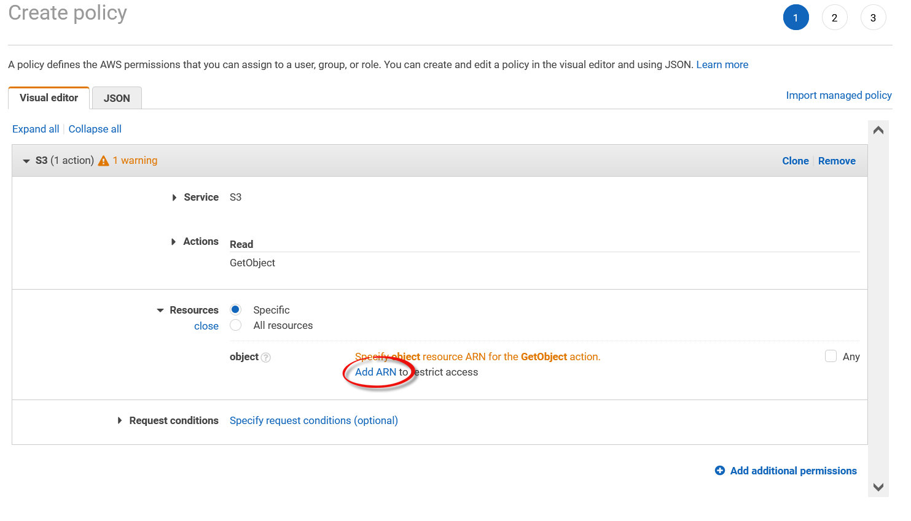The image size is (911, 521).
Task: Select the Specific resources radio button
Action: (x=235, y=310)
